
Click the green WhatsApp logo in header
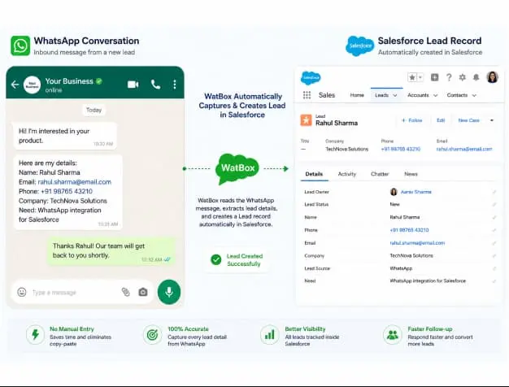pyautogui.click(x=20, y=46)
